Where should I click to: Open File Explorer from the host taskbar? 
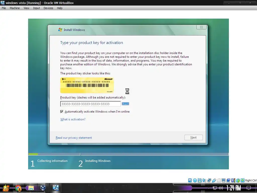pos(31,188)
